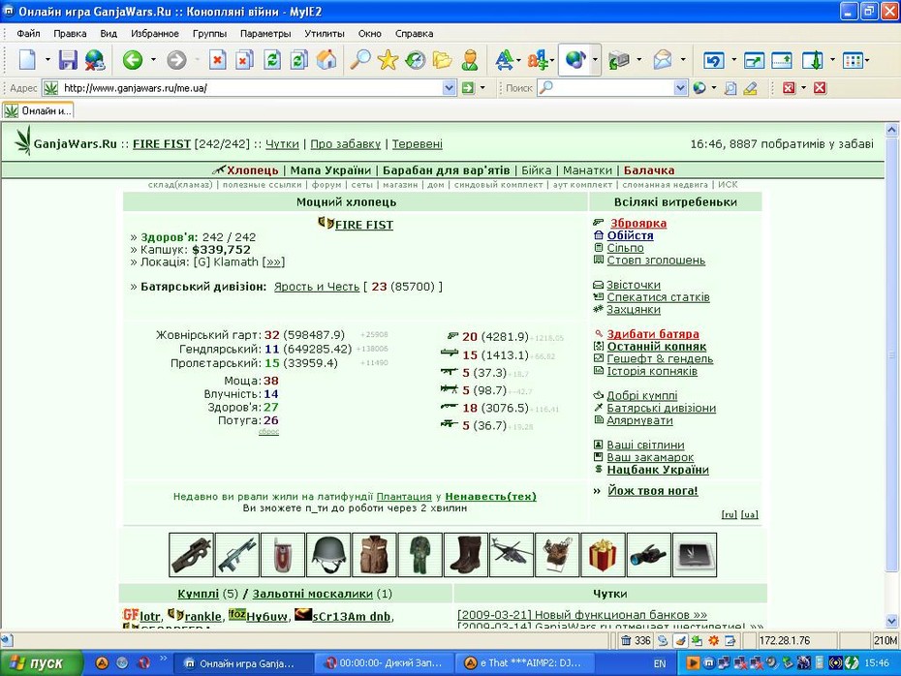901x676 pixels.
Task: Click the сброс stats reset link
Action: [268, 432]
